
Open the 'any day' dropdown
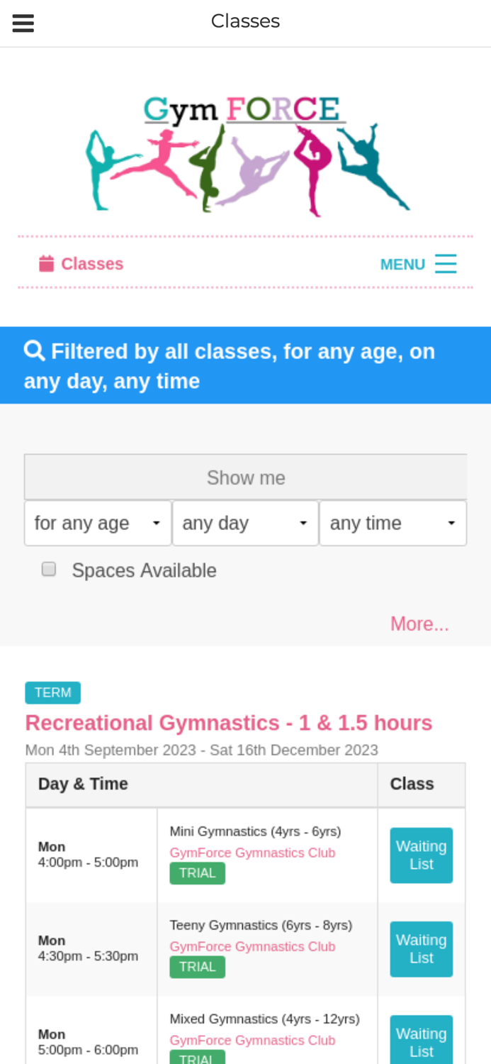pyautogui.click(x=244, y=522)
